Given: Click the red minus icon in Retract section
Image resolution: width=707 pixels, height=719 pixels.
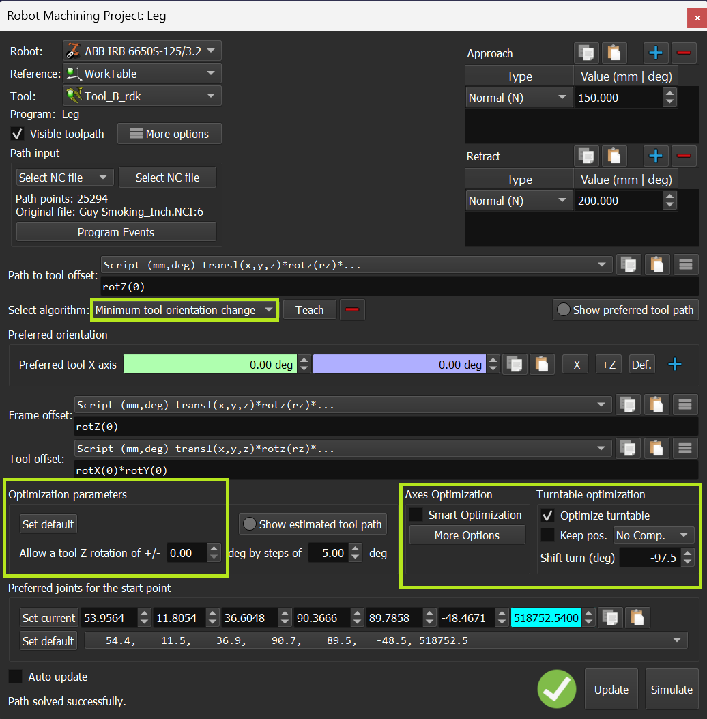Looking at the screenshot, I should tap(683, 156).
